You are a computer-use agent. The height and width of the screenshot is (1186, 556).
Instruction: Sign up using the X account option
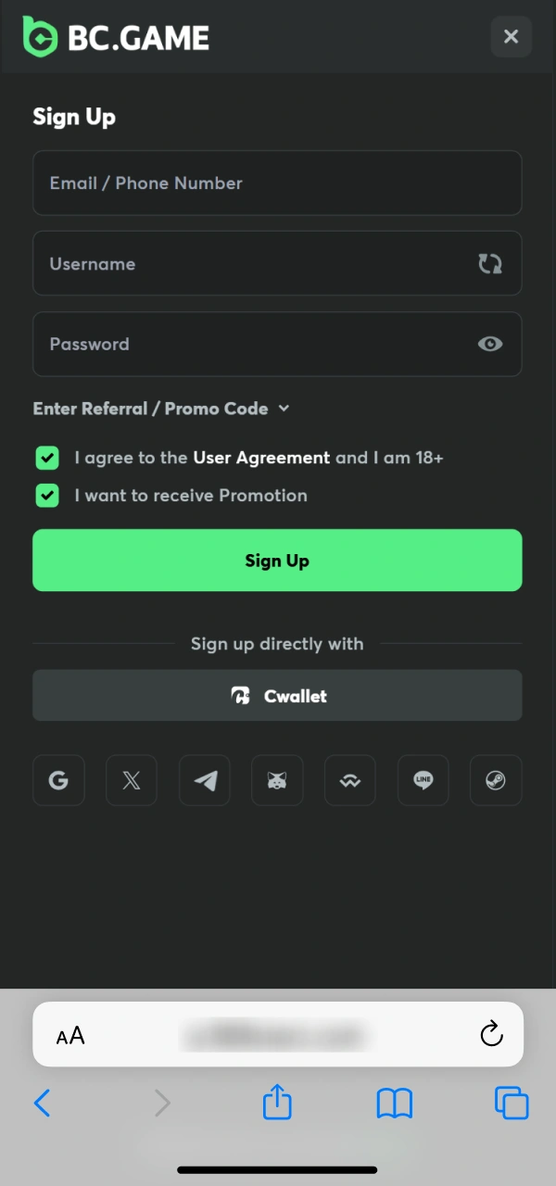click(131, 780)
